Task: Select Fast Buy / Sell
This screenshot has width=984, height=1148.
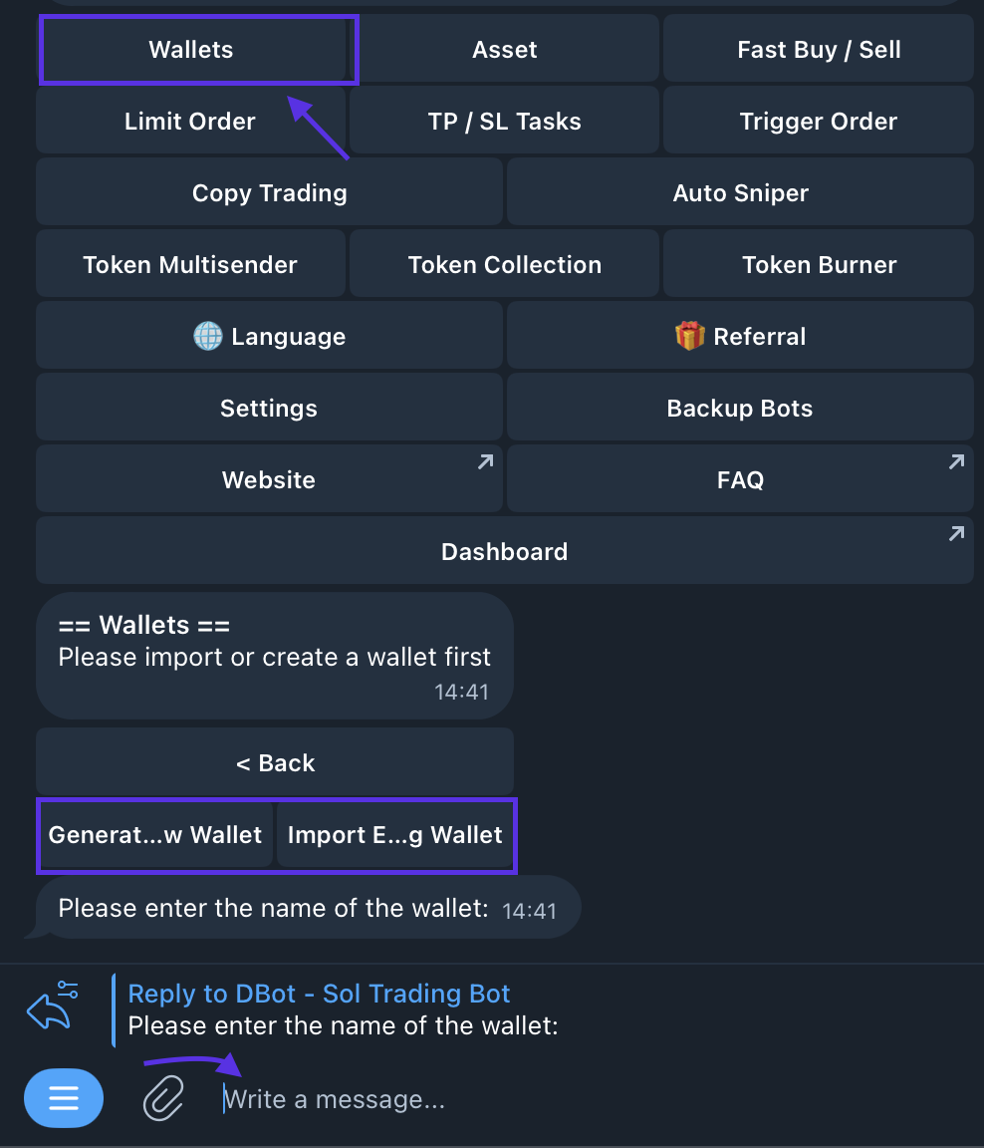Action: click(819, 50)
